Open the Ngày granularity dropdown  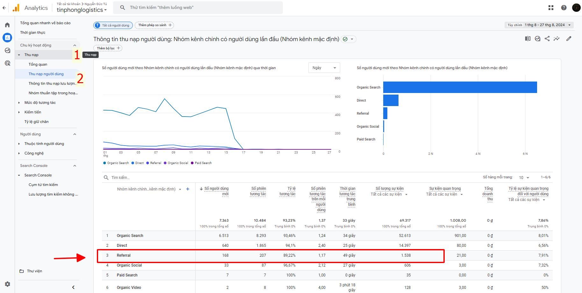point(324,68)
